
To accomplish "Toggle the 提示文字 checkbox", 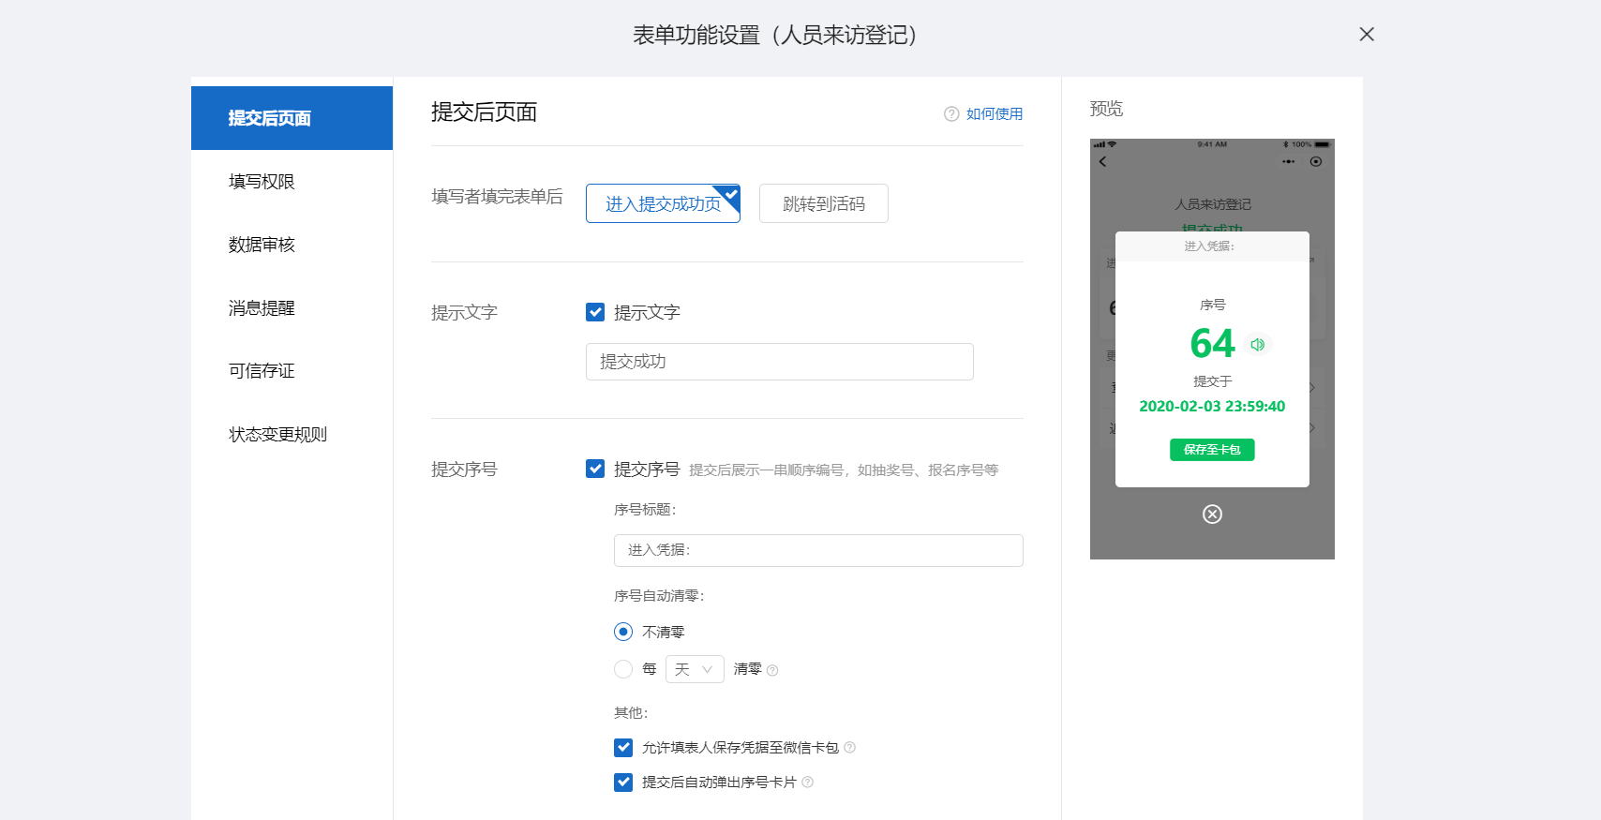I will point(595,312).
